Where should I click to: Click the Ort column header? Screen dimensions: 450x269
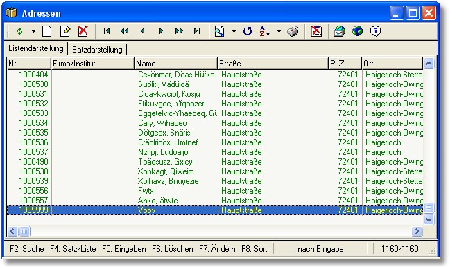coord(392,64)
